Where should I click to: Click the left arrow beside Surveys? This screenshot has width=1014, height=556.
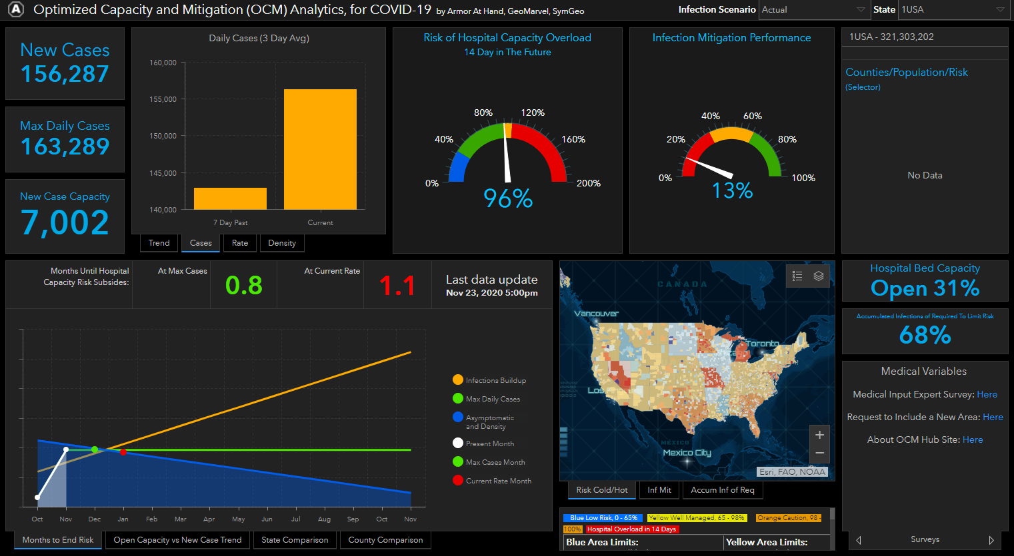[858, 540]
